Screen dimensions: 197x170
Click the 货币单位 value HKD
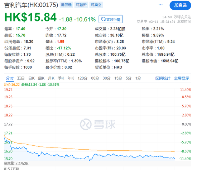click(x=118, y=67)
